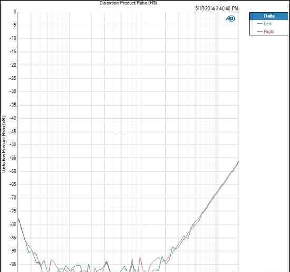Click the curve endpoint at right graph edge
Image resolution: width=290 pixels, height=272 pixels.
[x=238, y=162]
